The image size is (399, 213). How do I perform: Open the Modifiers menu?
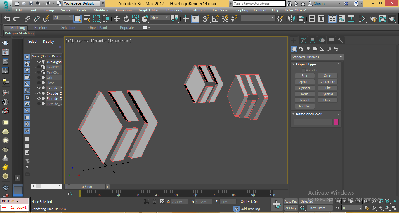101,10
